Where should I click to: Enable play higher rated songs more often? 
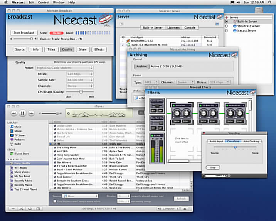pyautogui.click(x=55, y=201)
